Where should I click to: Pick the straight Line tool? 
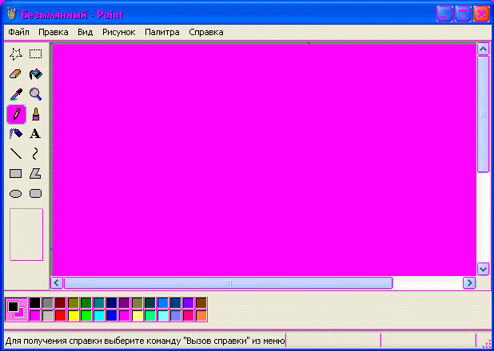16,154
